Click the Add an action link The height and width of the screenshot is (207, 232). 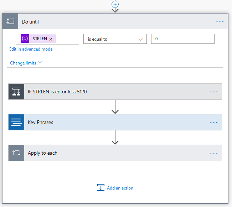pyautogui.click(x=120, y=188)
